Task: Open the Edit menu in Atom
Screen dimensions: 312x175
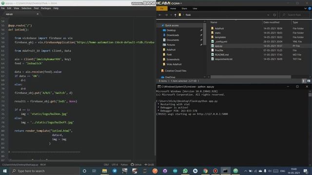Action: pos(9,8)
